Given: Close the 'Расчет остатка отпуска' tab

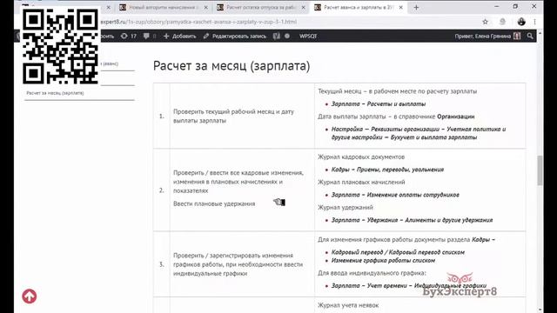Looking at the screenshot, I should (x=304, y=7).
